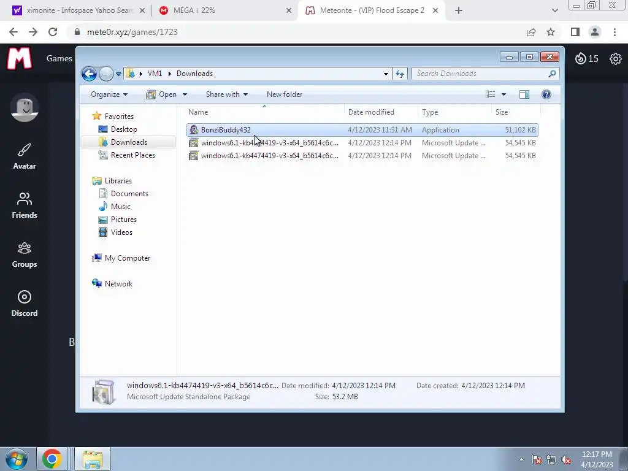Expand the Open button dropdown arrow

tap(185, 94)
